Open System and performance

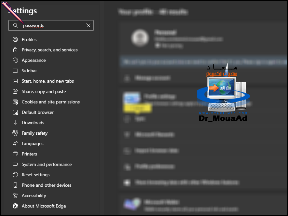click(47, 164)
